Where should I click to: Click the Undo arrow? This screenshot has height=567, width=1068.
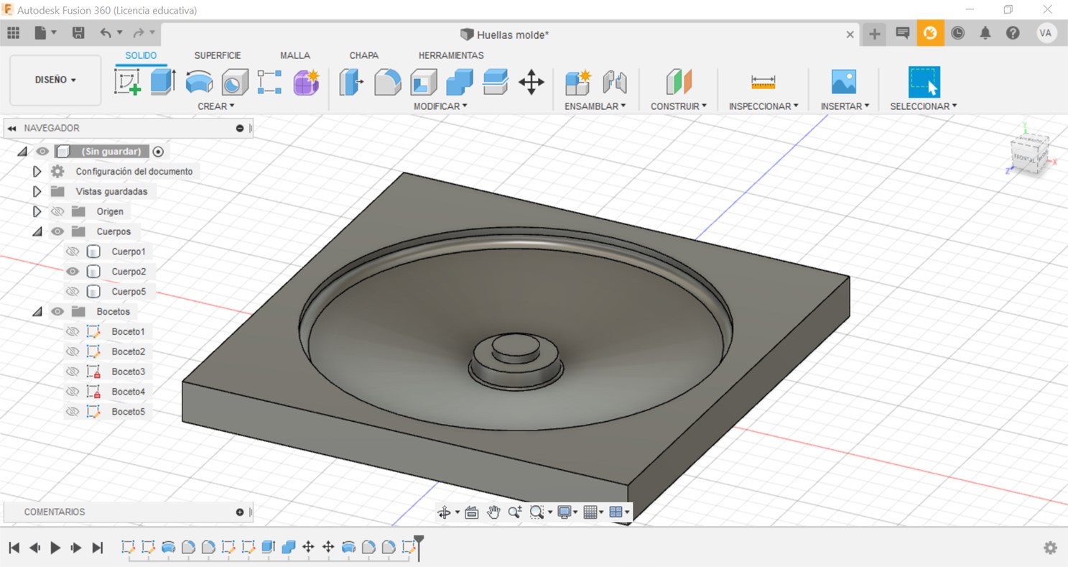[x=106, y=33]
